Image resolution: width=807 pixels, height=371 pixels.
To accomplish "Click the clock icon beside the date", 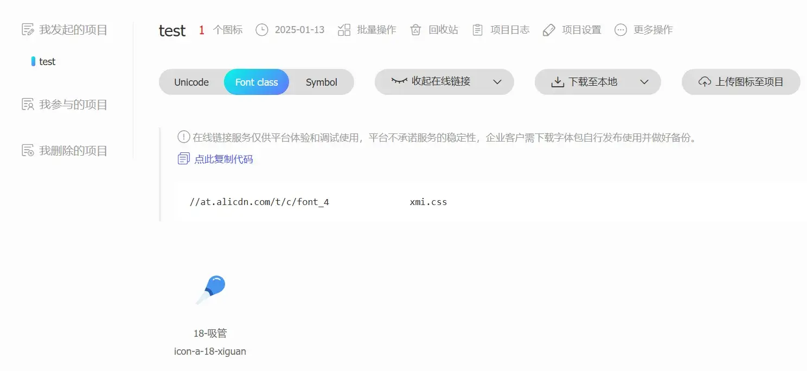I will pos(262,30).
